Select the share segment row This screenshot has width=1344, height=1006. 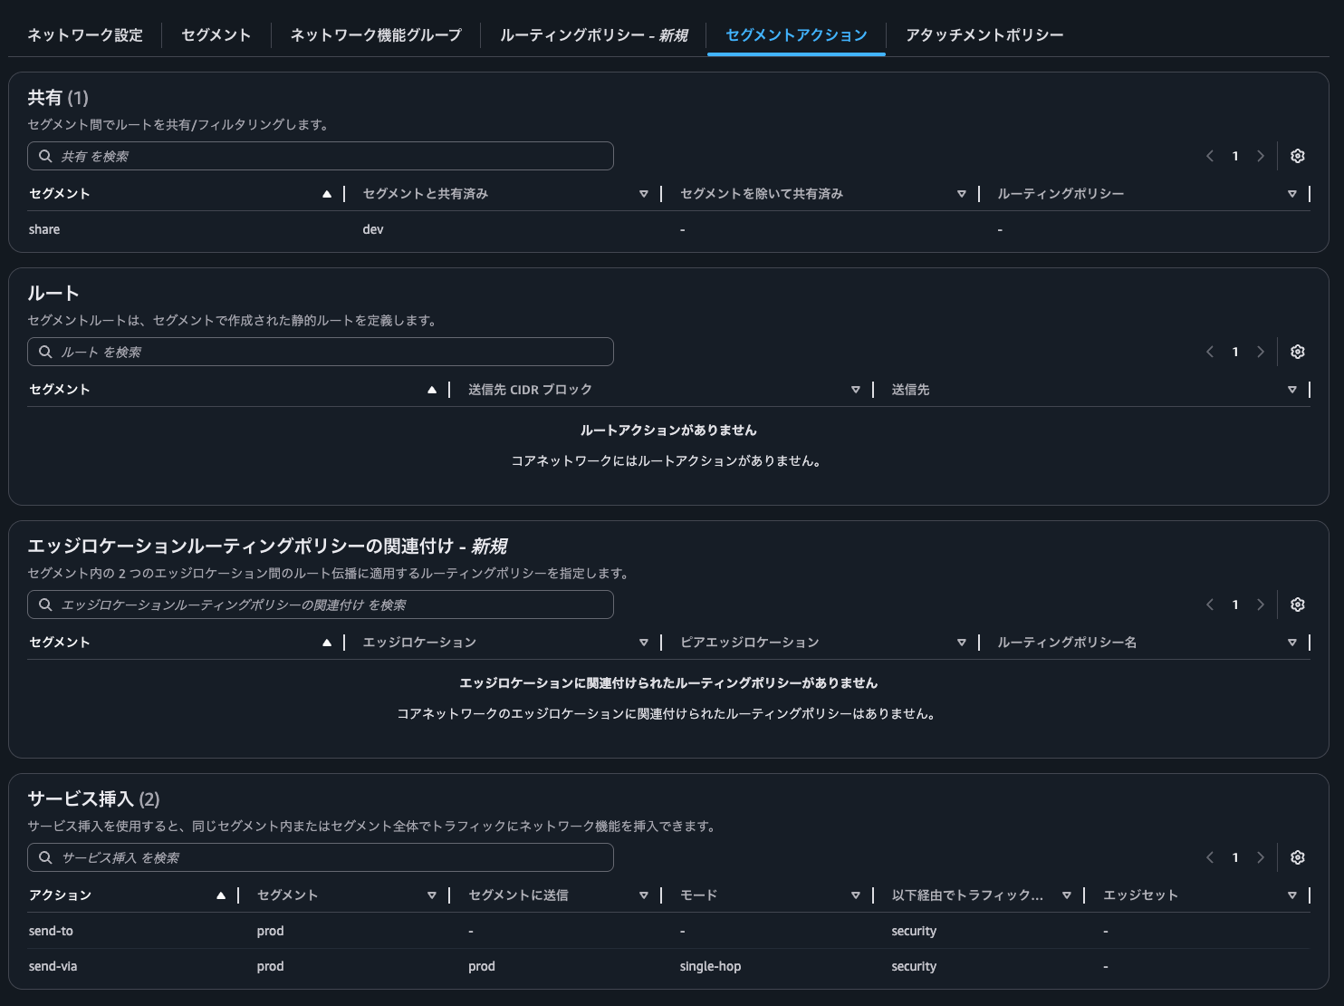(x=44, y=228)
